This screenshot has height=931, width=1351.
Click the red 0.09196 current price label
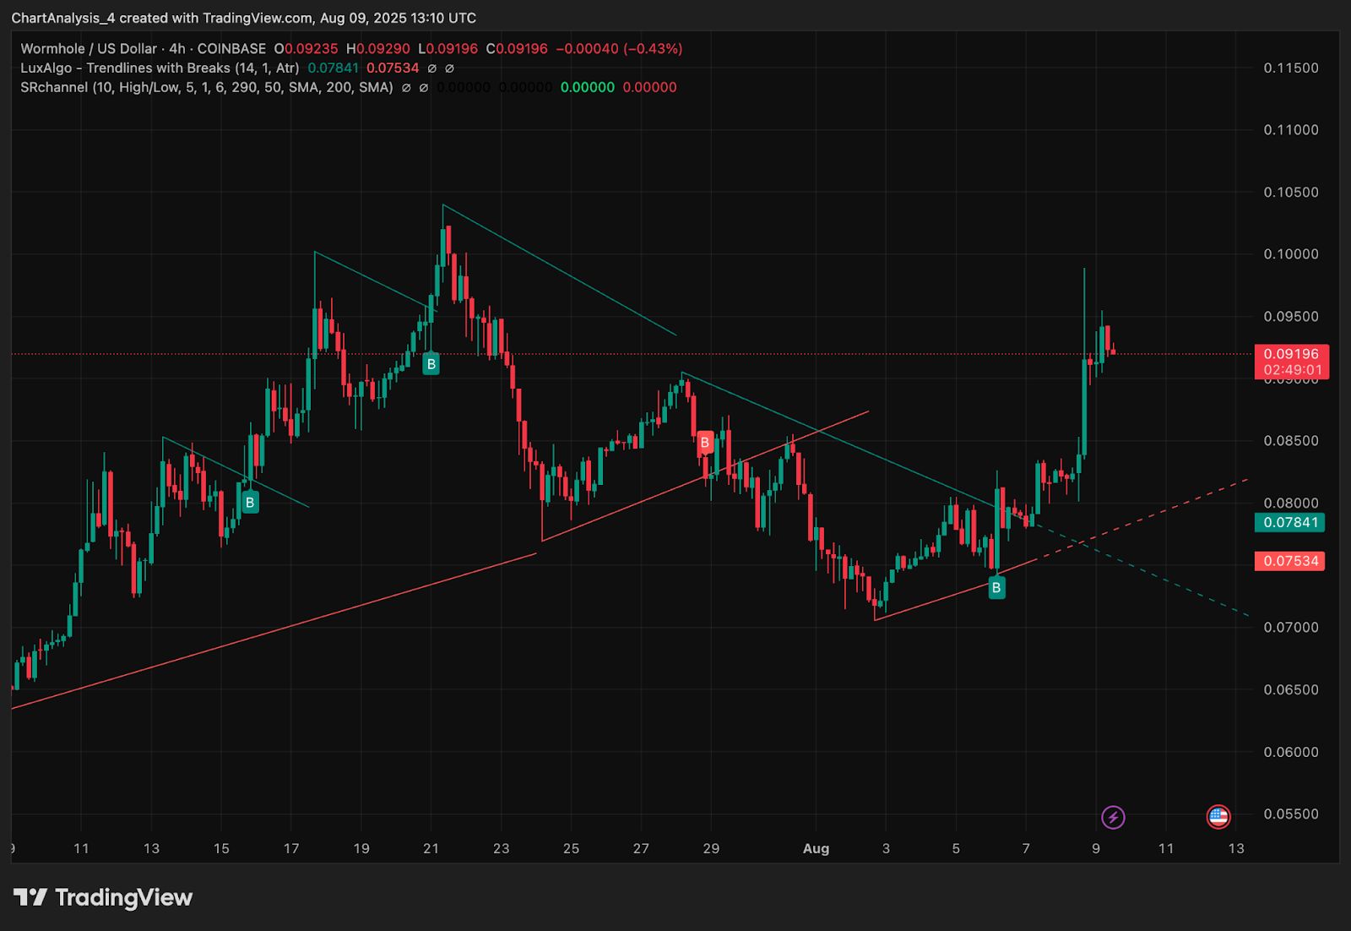click(x=1292, y=362)
